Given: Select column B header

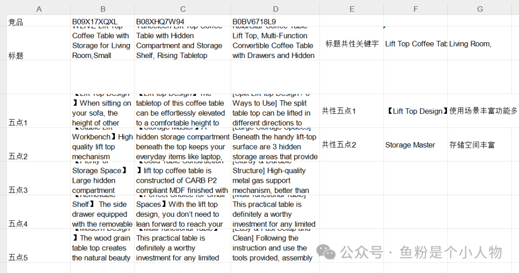Looking at the screenshot, I should pyautogui.click(x=103, y=9).
